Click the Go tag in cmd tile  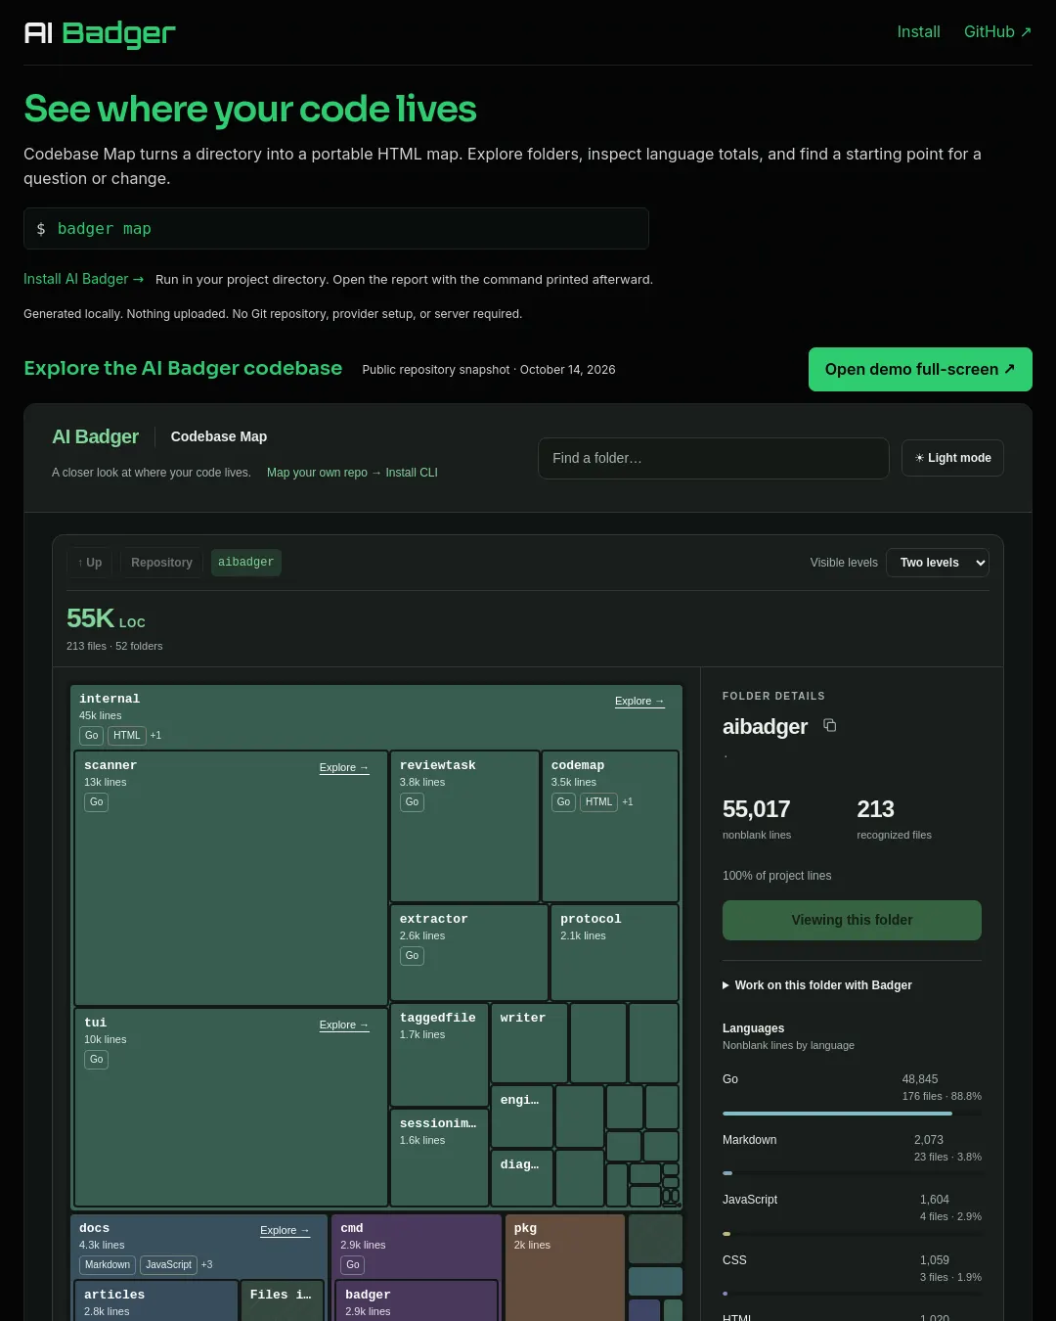coord(353,1265)
